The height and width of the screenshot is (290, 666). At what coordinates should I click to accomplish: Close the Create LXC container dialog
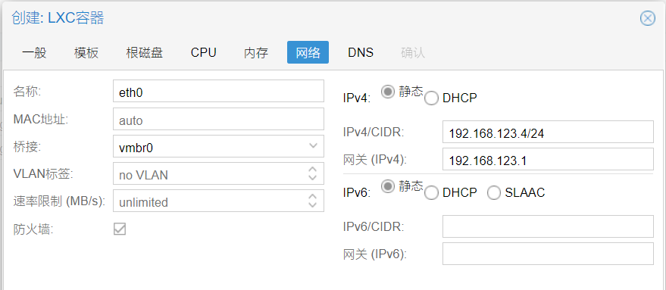(x=647, y=18)
